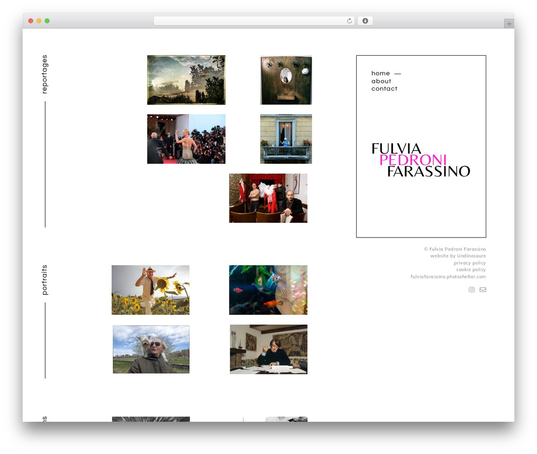Image resolution: width=537 pixels, height=454 pixels.
Task: Open the about page
Action: click(x=381, y=81)
